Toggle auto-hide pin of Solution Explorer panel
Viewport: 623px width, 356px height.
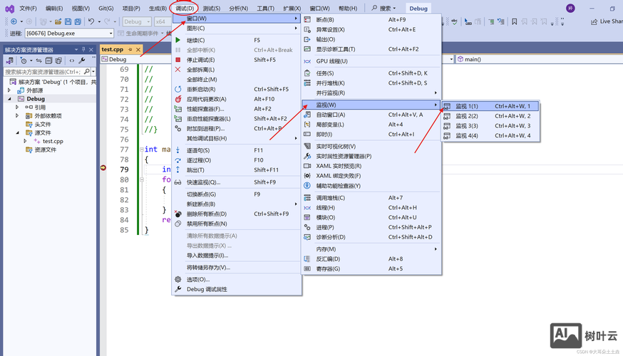83,50
